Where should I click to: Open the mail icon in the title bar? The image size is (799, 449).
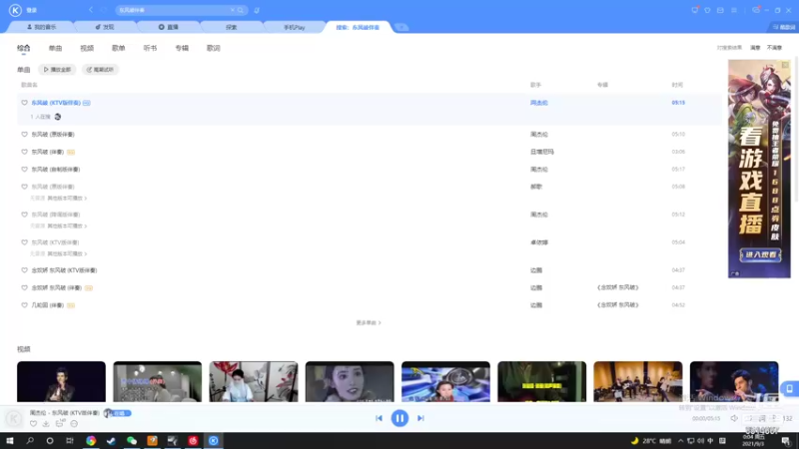pos(720,10)
